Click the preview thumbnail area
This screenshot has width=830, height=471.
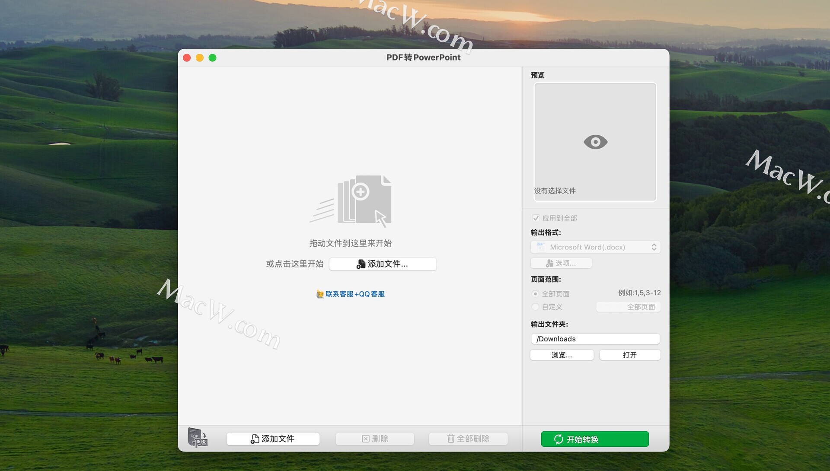point(595,142)
